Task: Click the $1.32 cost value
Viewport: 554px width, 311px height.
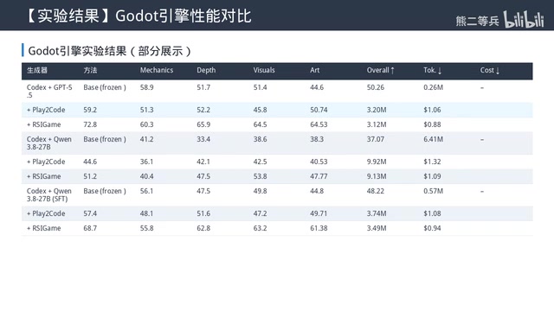Action: coord(432,162)
